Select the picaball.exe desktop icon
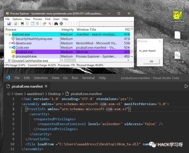The height and width of the screenshot is (153, 189). (177, 17)
